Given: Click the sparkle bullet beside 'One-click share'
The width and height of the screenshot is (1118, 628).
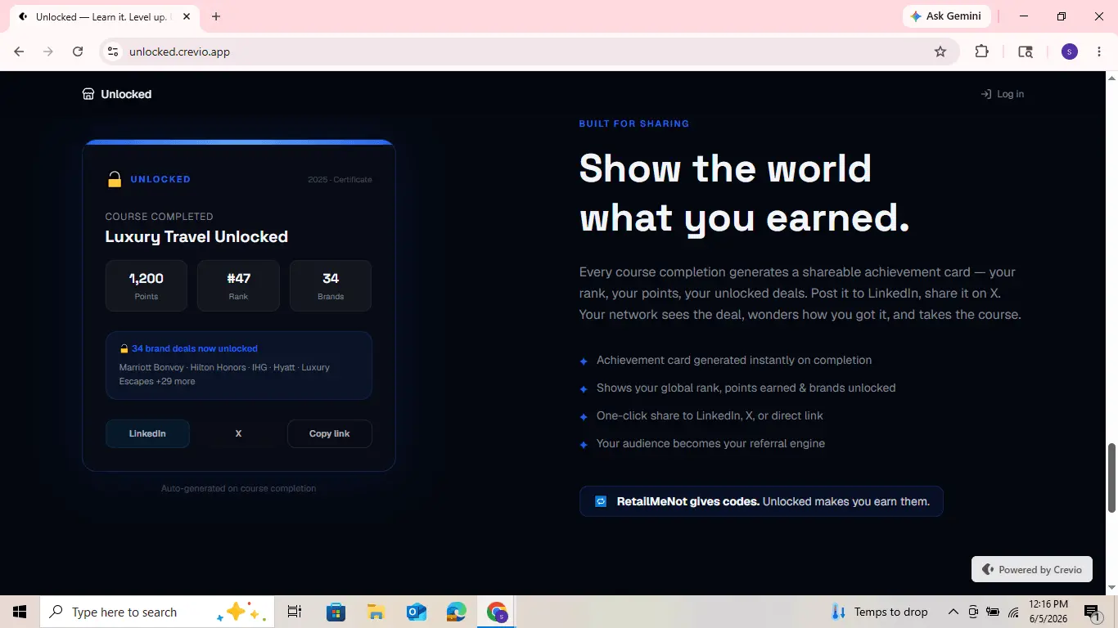Looking at the screenshot, I should (x=584, y=416).
